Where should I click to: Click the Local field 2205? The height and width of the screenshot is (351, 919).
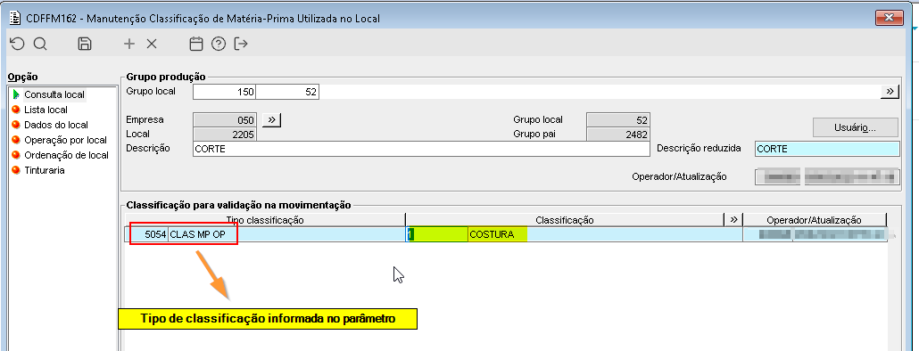[x=225, y=135]
